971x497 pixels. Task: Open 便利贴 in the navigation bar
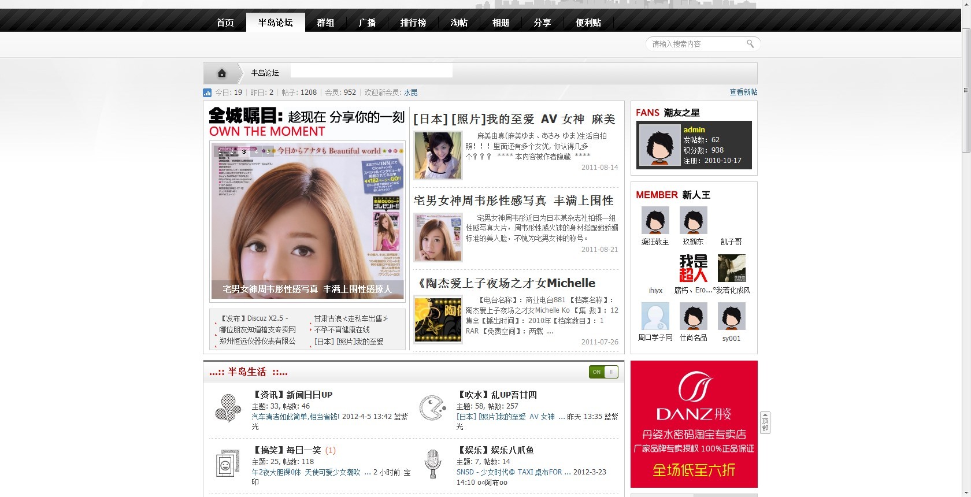588,23
